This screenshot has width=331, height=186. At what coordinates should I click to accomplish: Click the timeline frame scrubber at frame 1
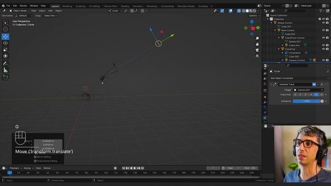pyautogui.click(x=10, y=173)
